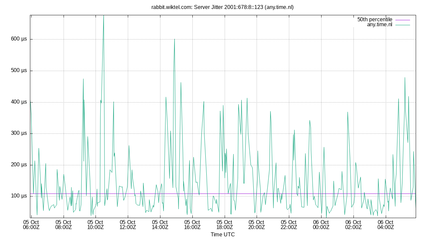Screen dimensions: 446x239
Task: Select the '05 Oct 12:00Z' x-axis tick label
Action: (128, 225)
